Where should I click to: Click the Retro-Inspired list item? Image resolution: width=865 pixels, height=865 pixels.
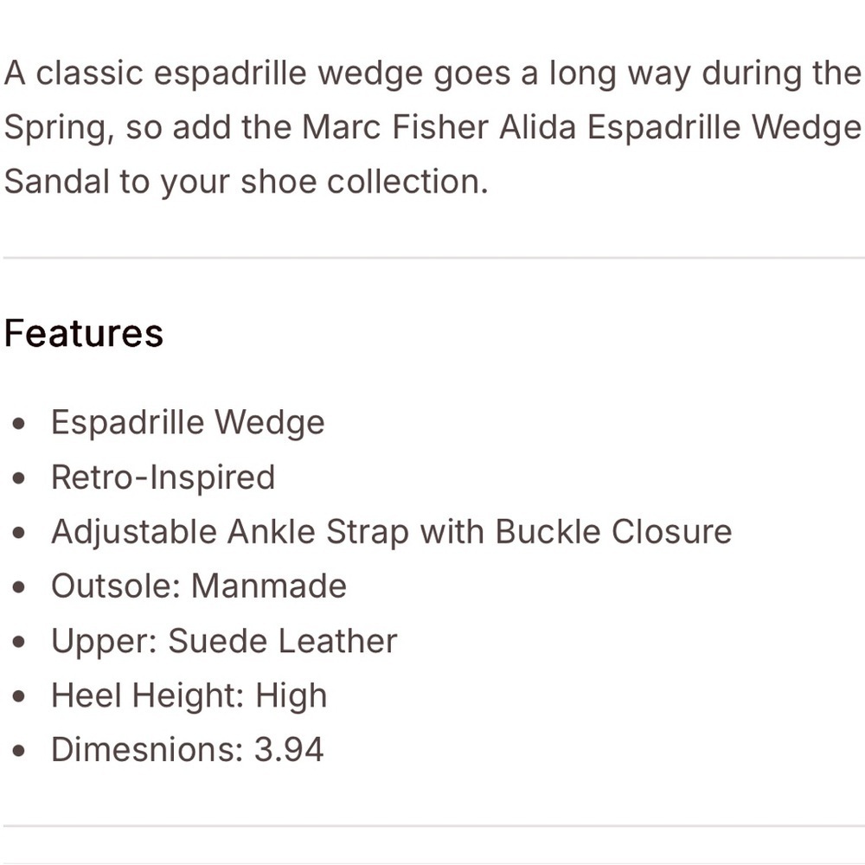click(163, 477)
